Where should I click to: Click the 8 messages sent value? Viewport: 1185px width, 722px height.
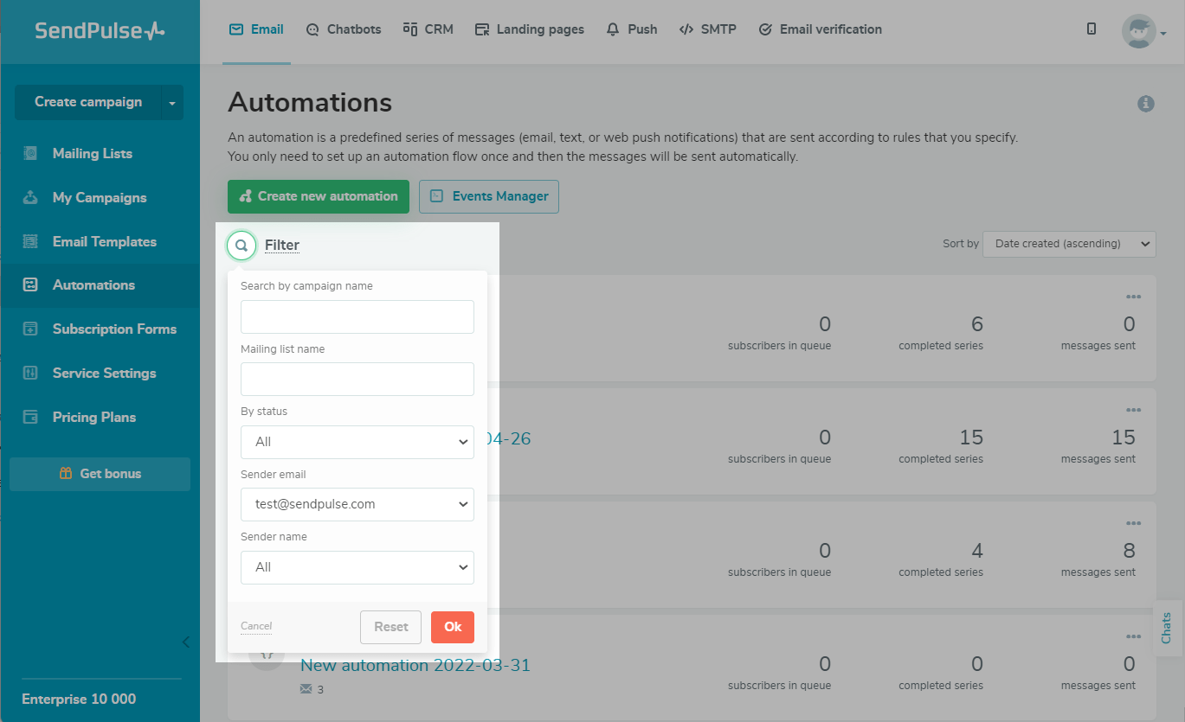[x=1129, y=551]
